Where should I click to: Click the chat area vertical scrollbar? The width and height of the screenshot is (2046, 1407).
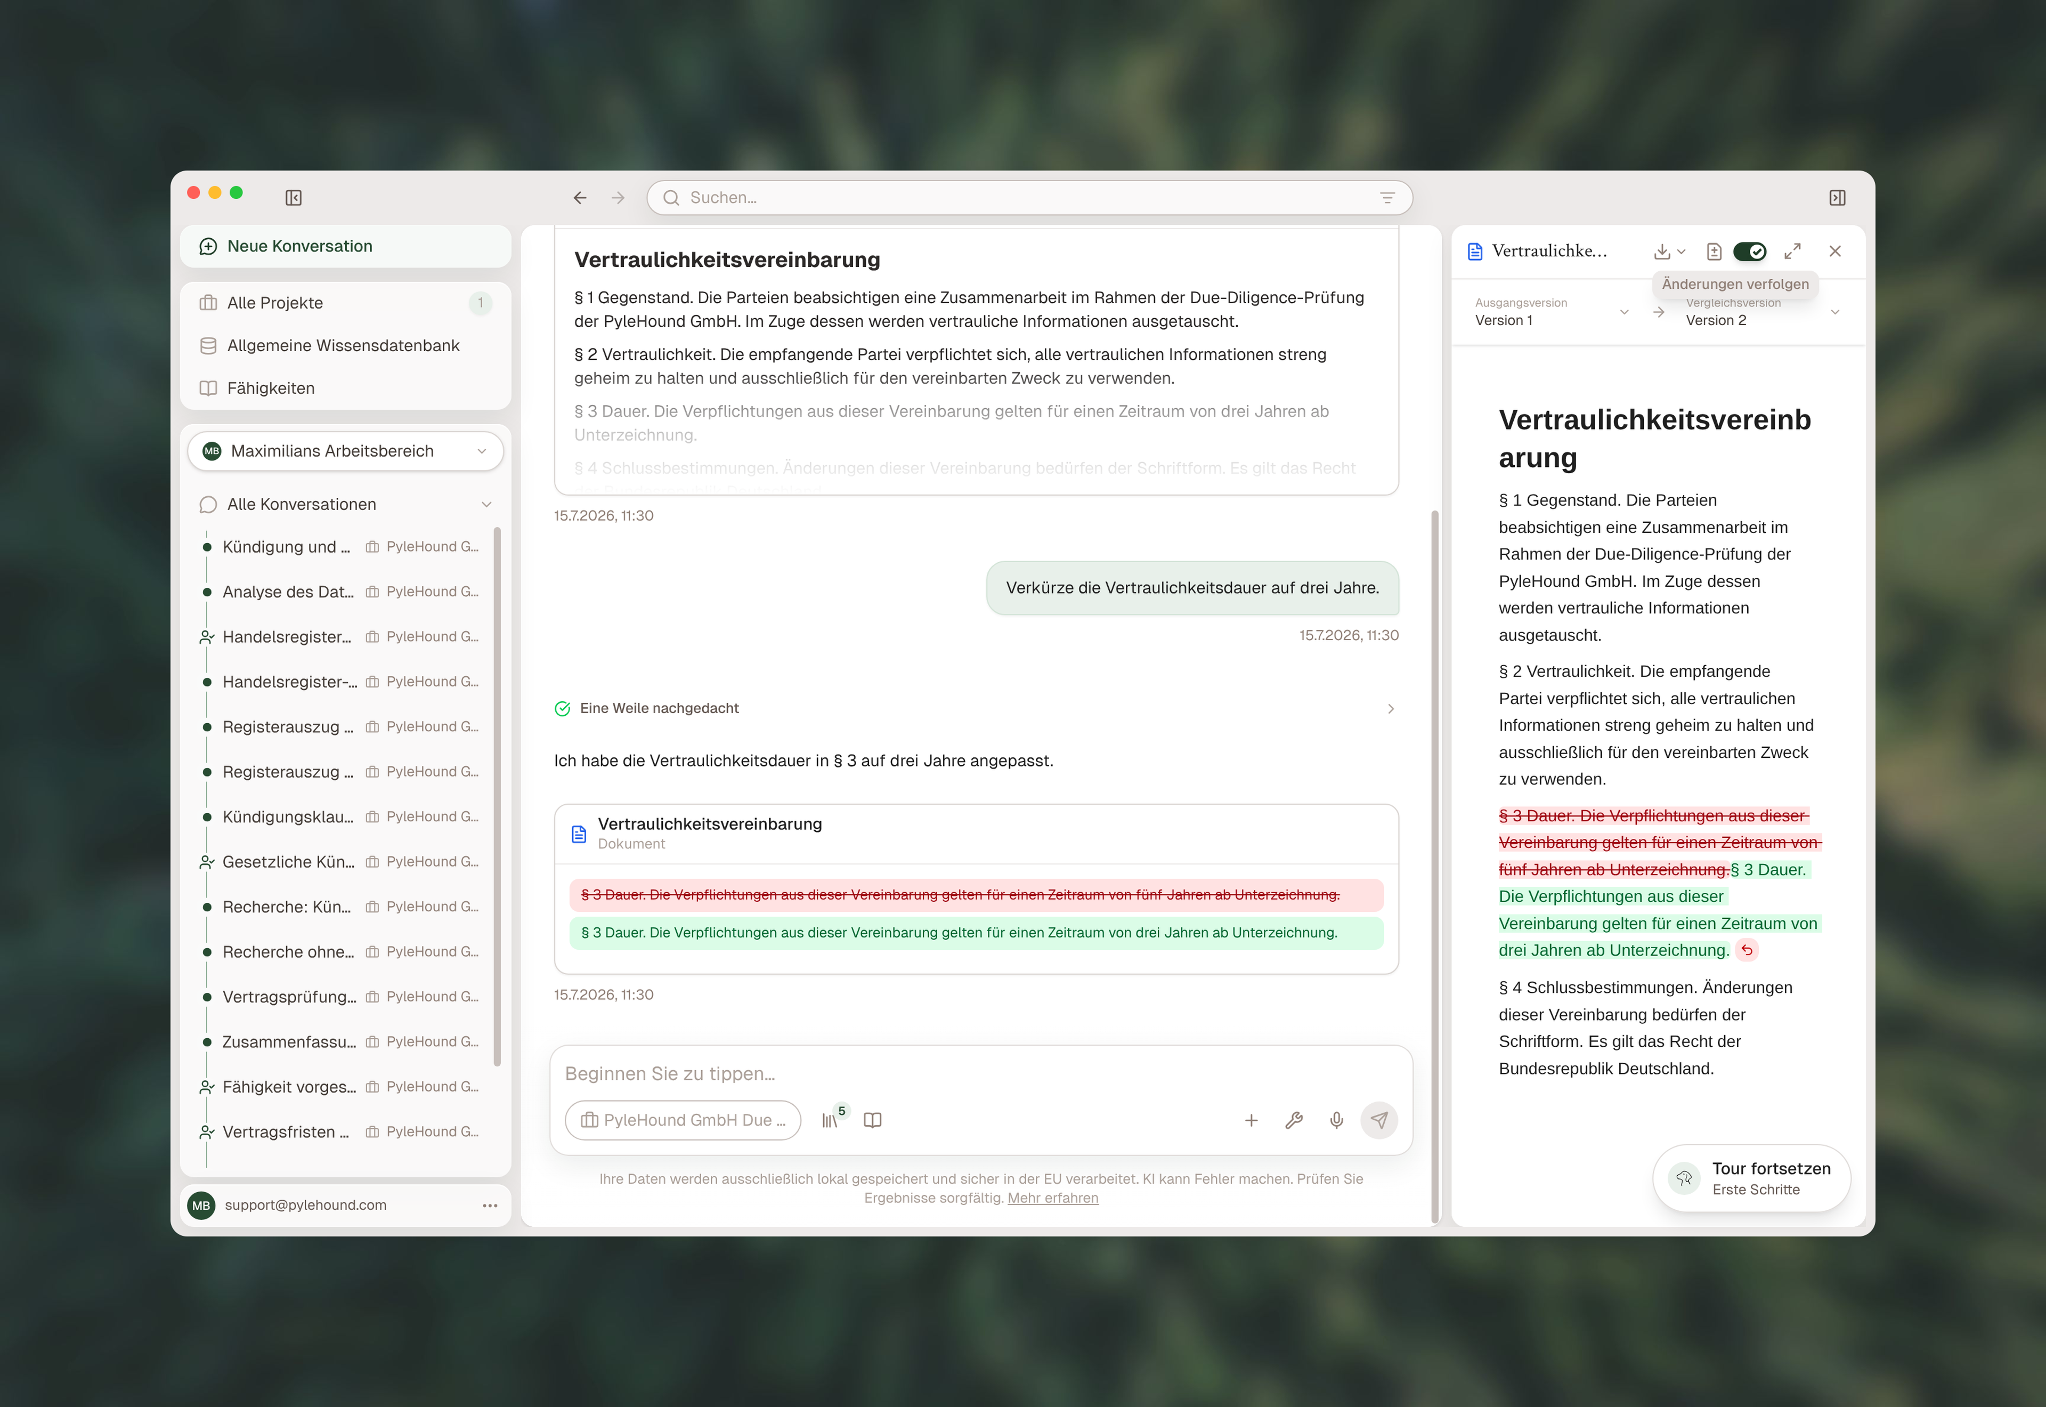1434,867
